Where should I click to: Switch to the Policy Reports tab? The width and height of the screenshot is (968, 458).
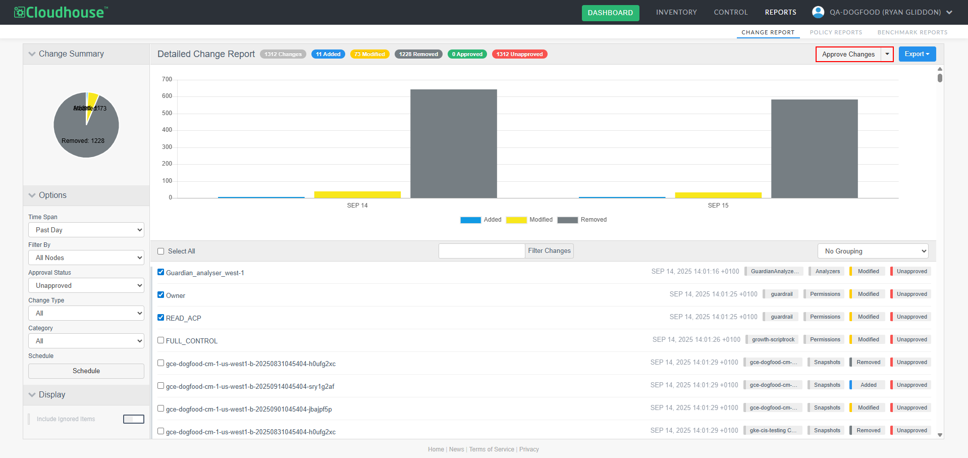[x=836, y=32]
